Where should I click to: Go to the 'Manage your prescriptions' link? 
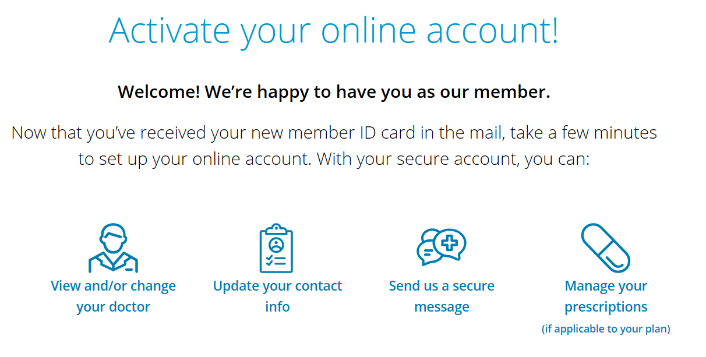pyautogui.click(x=606, y=296)
